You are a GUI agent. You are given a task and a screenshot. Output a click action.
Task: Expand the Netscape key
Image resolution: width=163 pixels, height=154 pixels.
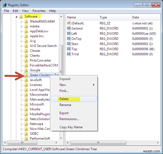click(x=21, y=124)
